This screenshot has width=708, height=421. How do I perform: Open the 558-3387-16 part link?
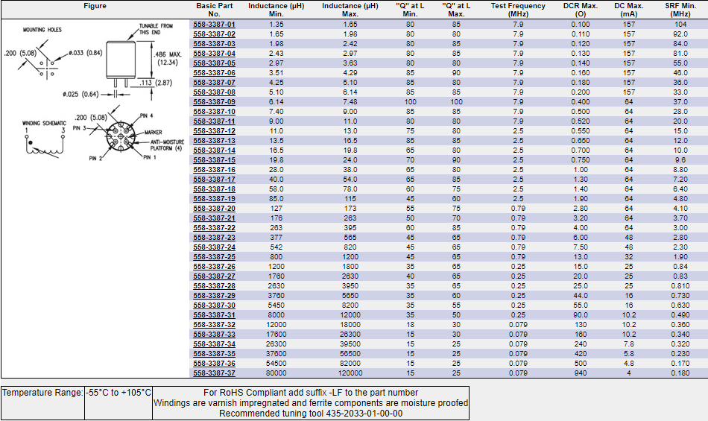tap(214, 170)
